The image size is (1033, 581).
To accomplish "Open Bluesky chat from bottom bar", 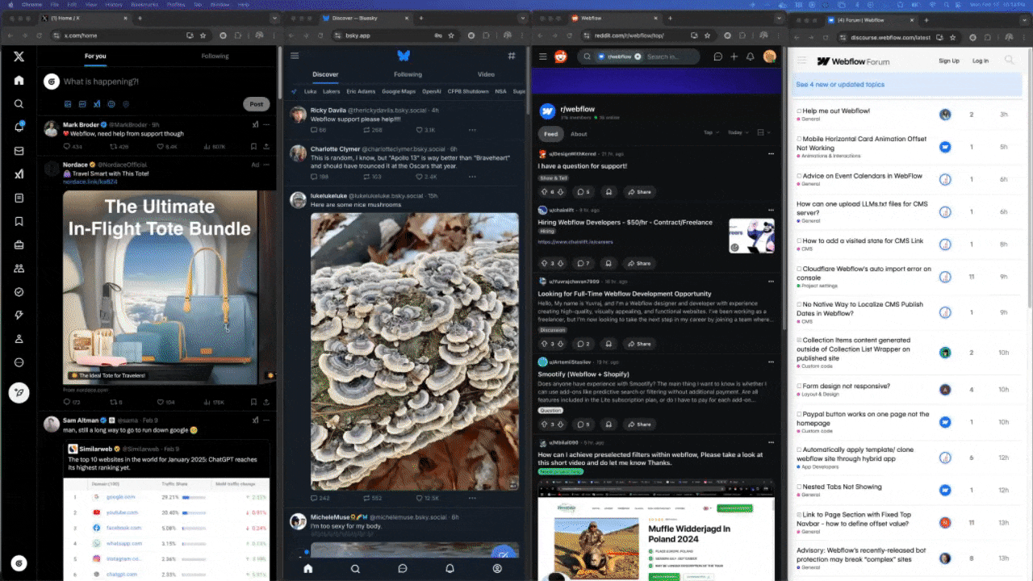I will point(402,568).
